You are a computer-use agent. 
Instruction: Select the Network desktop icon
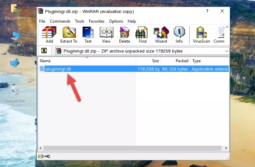(x=15, y=67)
